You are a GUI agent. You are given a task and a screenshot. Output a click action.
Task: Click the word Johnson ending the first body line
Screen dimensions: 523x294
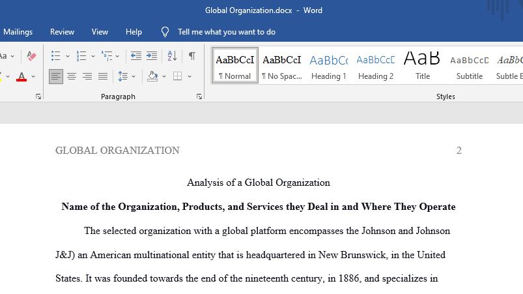point(433,231)
